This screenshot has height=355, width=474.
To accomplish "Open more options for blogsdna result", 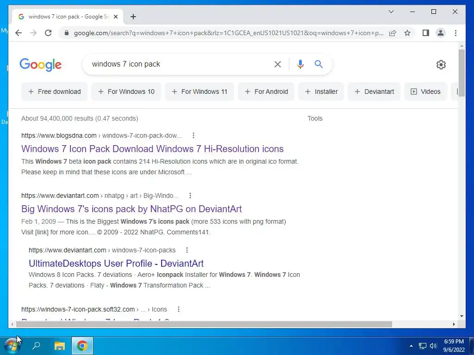I will pyautogui.click(x=193, y=135).
